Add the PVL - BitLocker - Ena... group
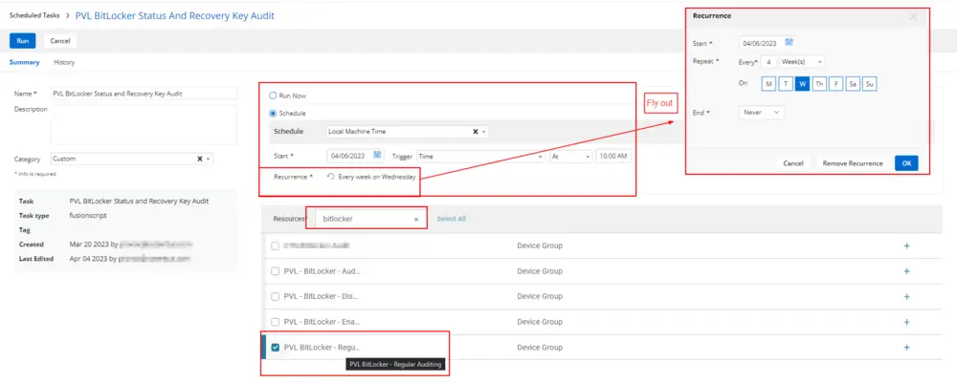The image size is (957, 383). click(x=906, y=322)
